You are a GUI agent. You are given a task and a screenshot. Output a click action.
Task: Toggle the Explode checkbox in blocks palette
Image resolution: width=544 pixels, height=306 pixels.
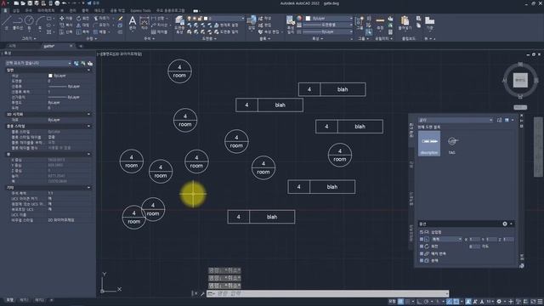(x=422, y=261)
